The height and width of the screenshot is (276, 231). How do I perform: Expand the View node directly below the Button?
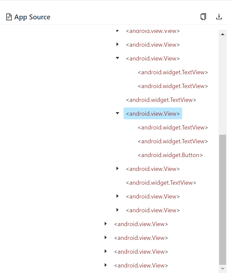(117, 169)
